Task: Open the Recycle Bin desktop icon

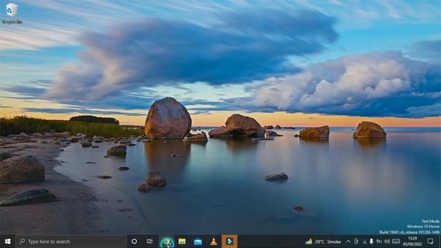Action: (12, 12)
